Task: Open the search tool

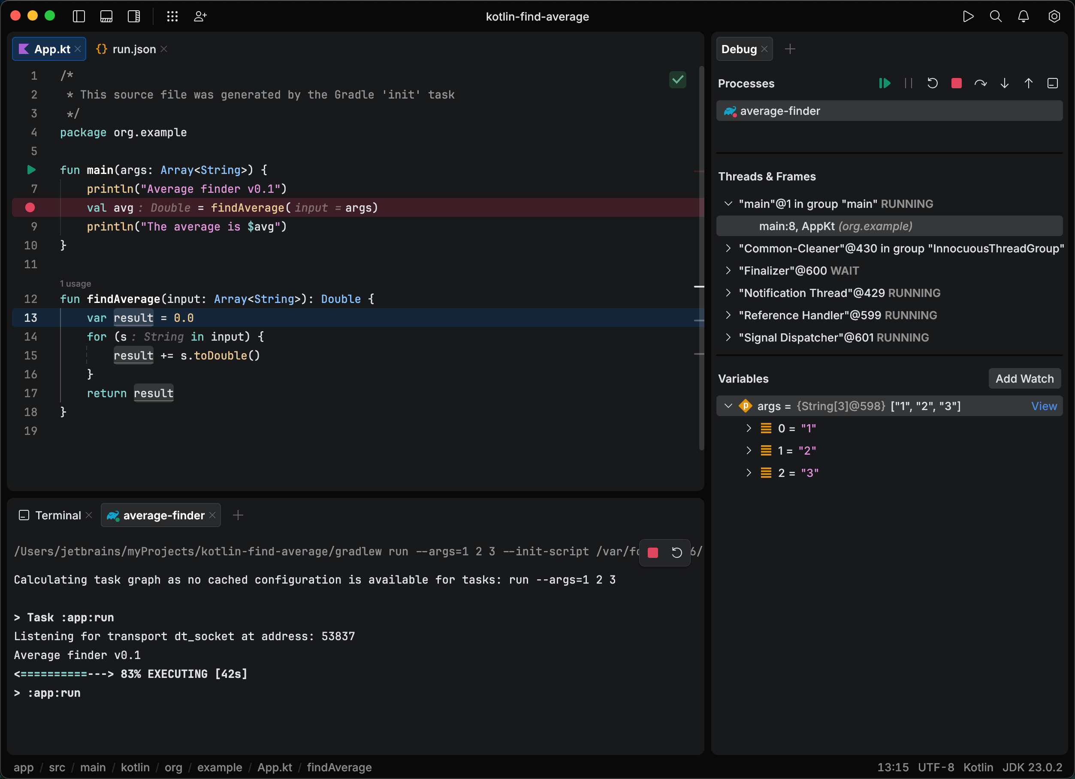Action: [995, 16]
